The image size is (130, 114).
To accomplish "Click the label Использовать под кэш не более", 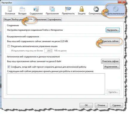I will 27,51.
